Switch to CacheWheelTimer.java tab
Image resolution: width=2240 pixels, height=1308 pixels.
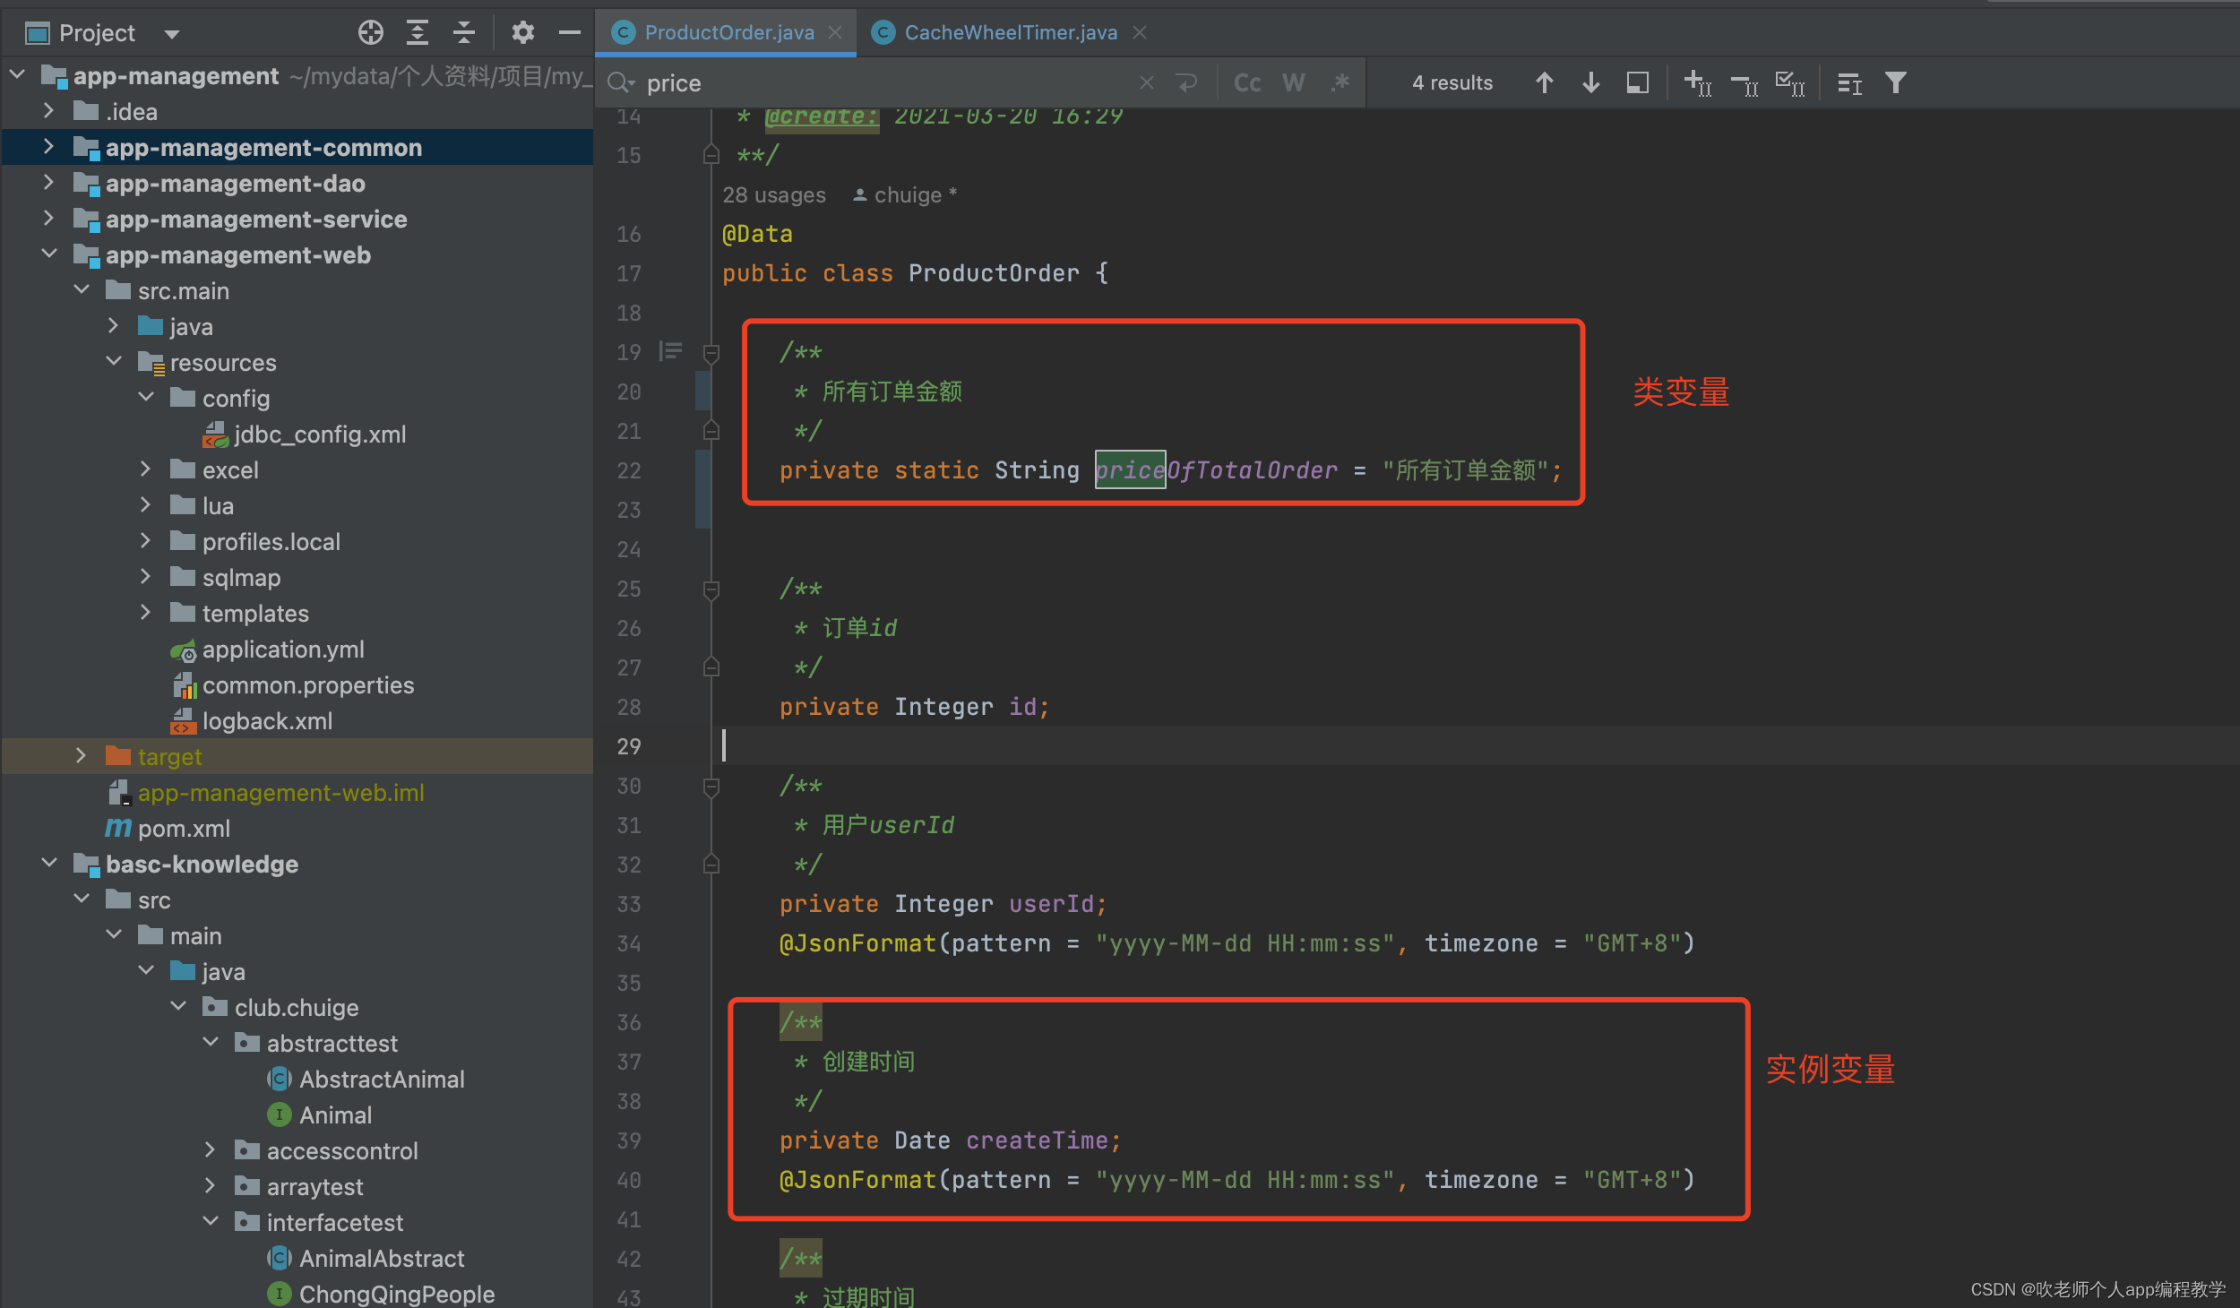pyautogui.click(x=1010, y=33)
